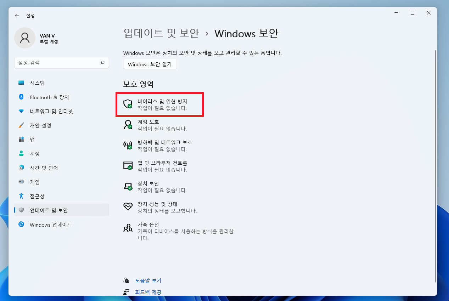The height and width of the screenshot is (301, 449).
Task: Open the 시스템 settings category
Action: pyautogui.click(x=62, y=83)
